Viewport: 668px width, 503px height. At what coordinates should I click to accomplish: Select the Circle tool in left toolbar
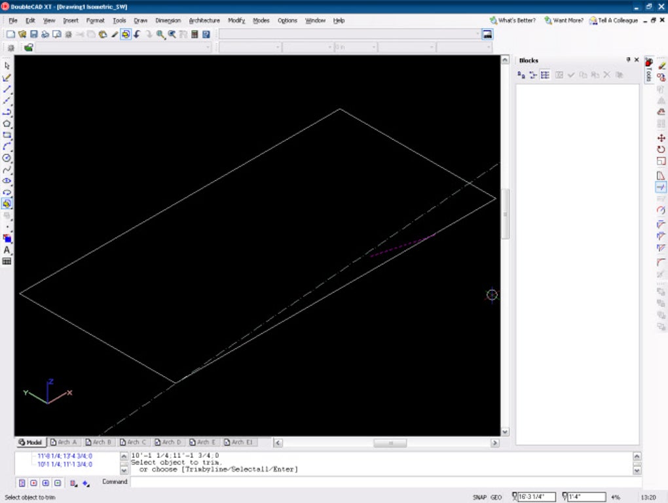(x=7, y=158)
